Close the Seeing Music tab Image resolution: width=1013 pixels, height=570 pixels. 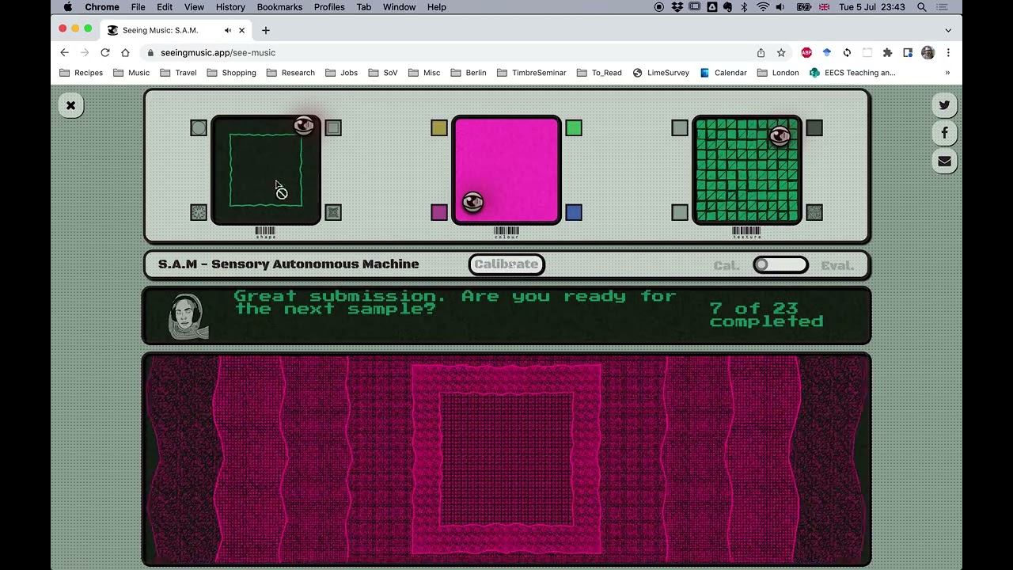[242, 30]
